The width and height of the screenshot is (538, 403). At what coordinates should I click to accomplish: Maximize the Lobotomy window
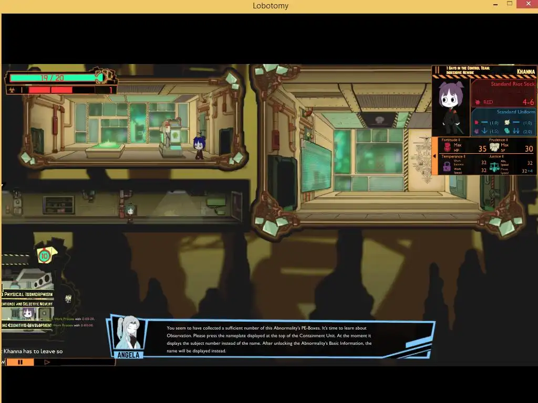pyautogui.click(x=510, y=4)
